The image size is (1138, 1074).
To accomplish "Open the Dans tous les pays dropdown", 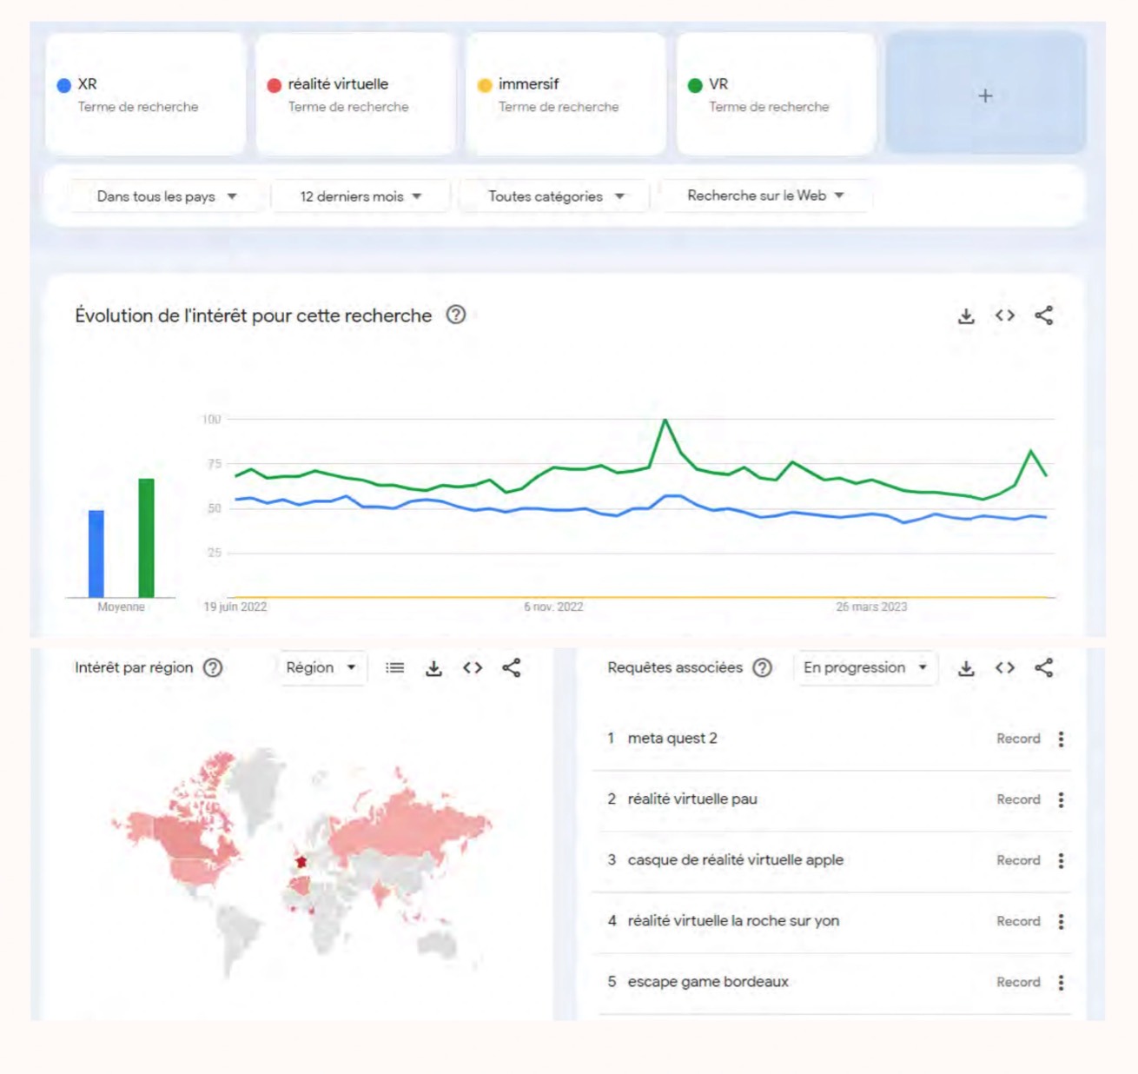I will pos(166,196).
